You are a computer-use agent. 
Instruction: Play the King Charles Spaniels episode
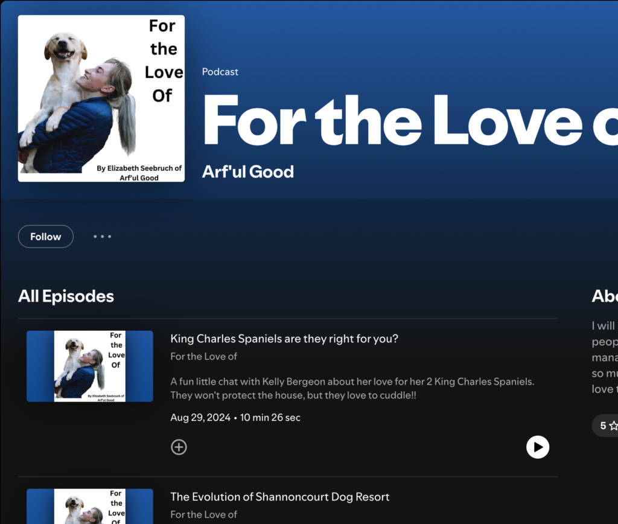pos(538,447)
